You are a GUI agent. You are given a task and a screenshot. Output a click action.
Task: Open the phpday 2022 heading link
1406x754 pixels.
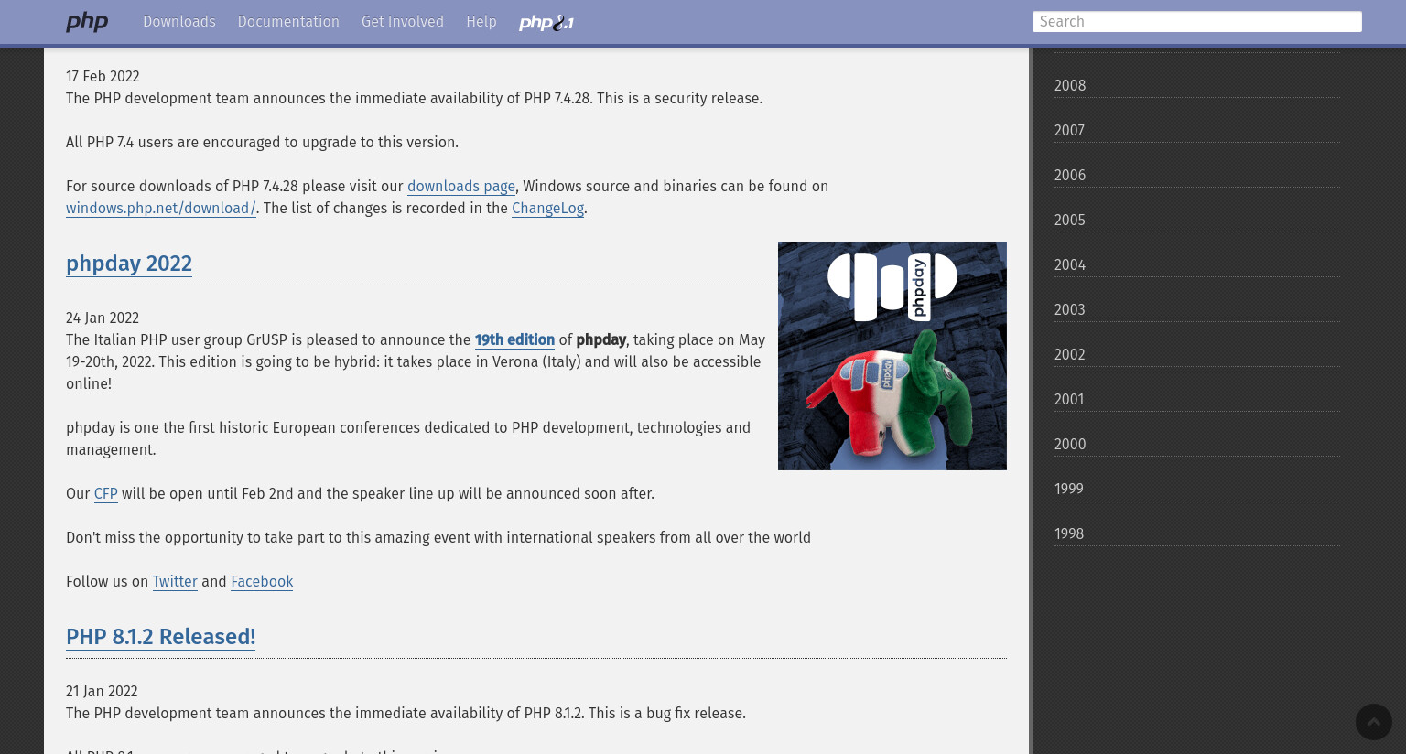tap(129, 264)
